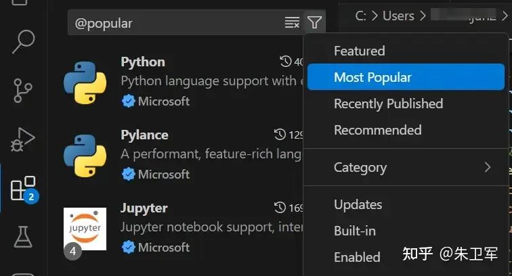Click the filter extensions funnel icon
Viewport: 512px width, 276px height.
314,22
